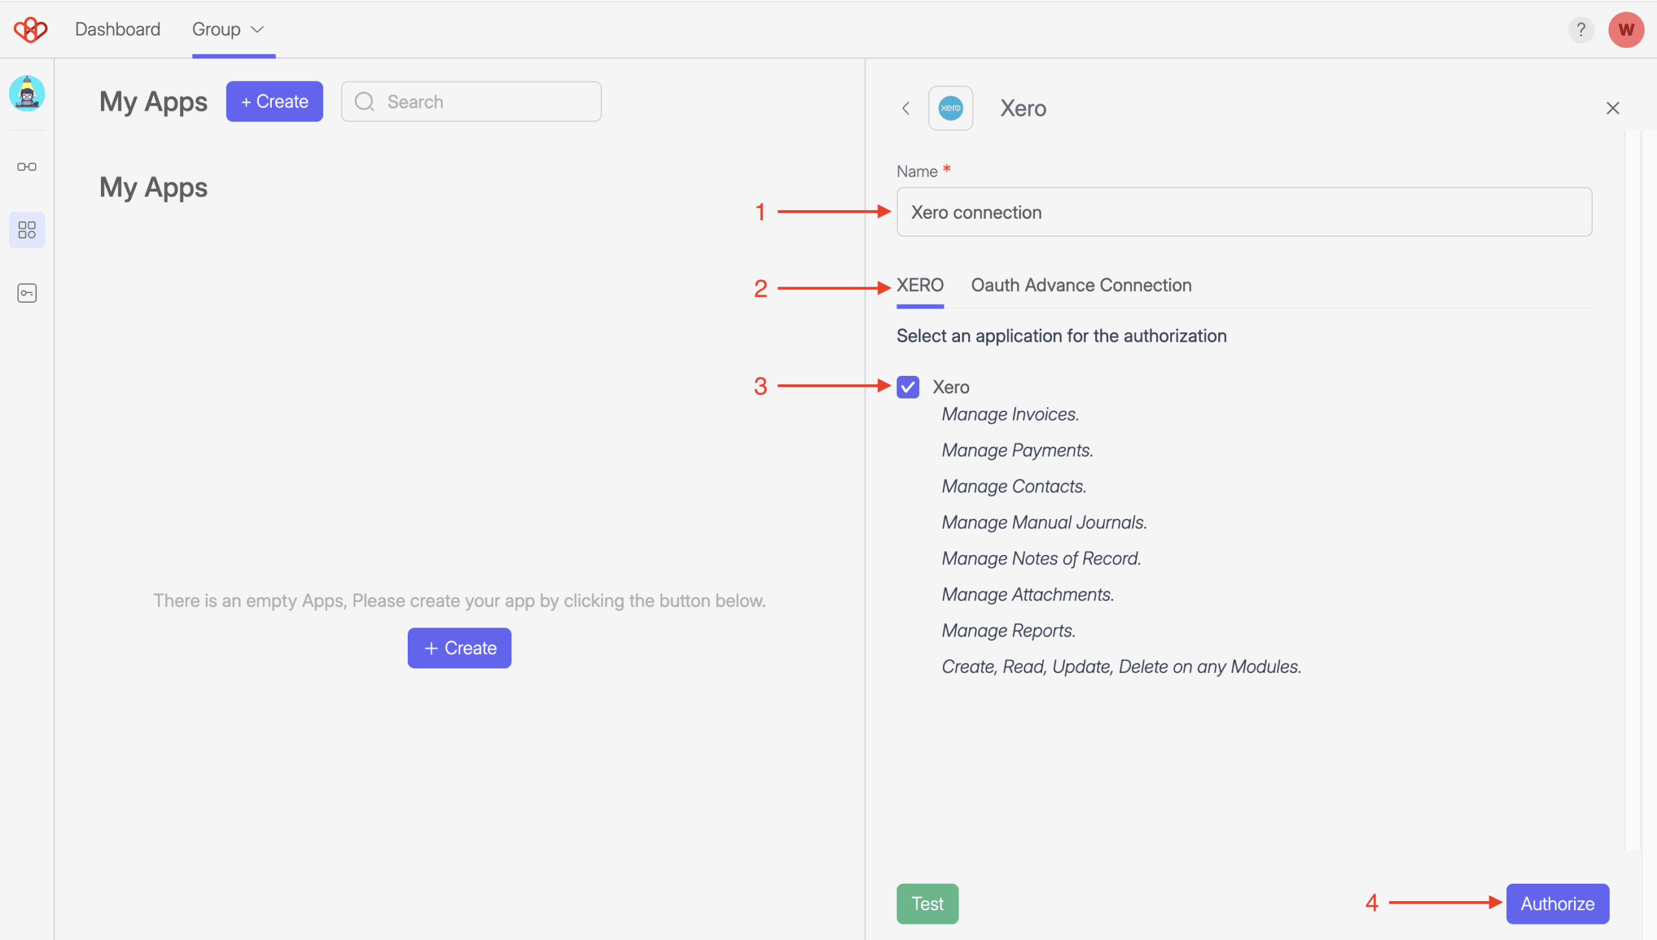Viewport: 1657px width, 940px height.
Task: Go back using the left chevron in Xero panel
Action: [x=906, y=108]
